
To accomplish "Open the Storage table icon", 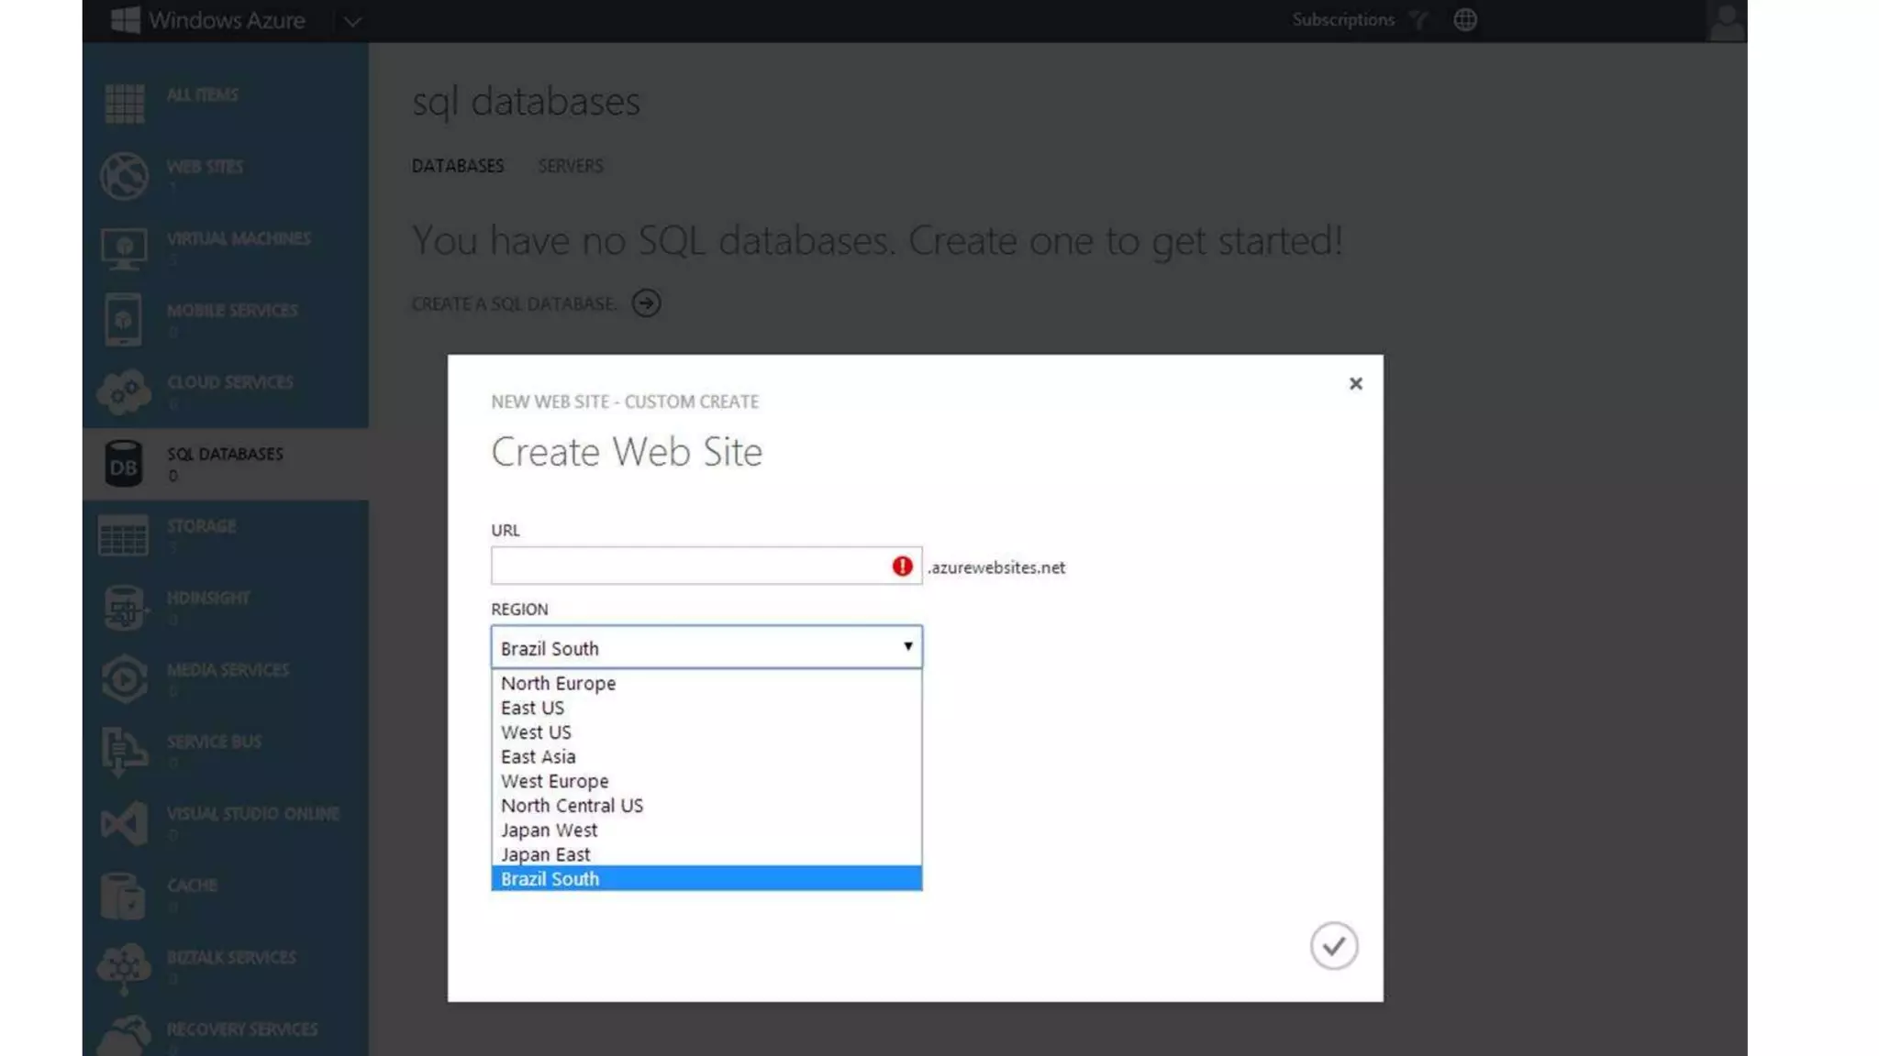I will click(x=124, y=535).
